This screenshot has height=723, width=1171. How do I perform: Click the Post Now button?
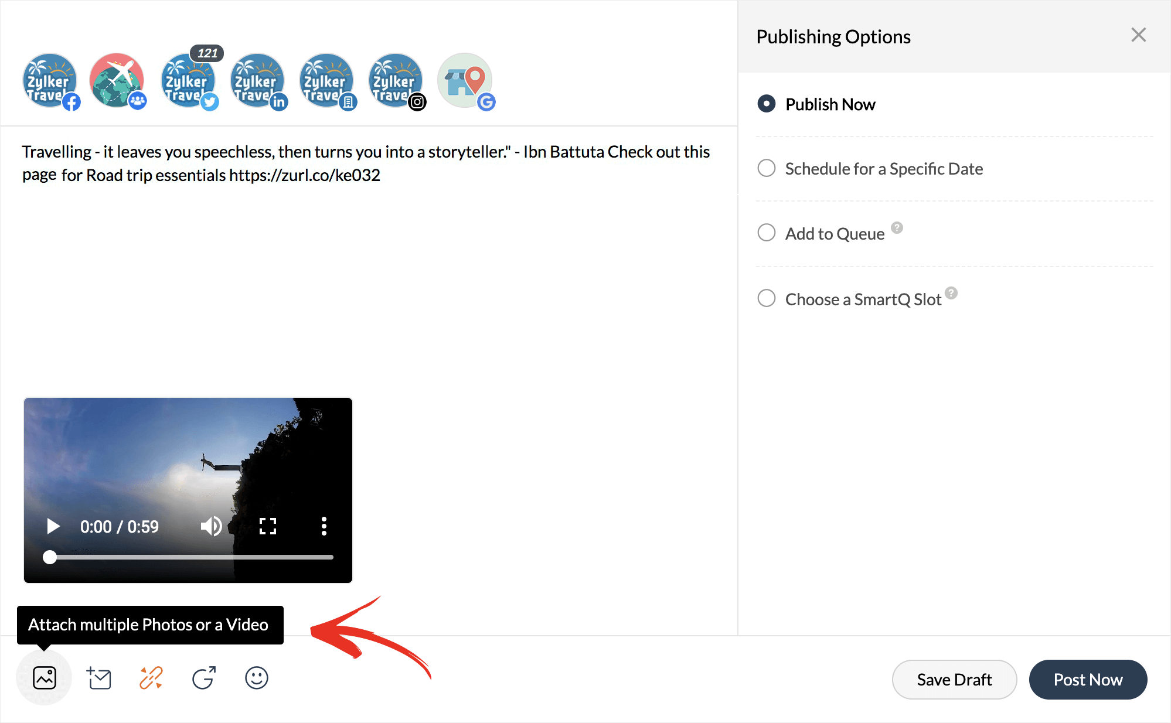click(1087, 680)
